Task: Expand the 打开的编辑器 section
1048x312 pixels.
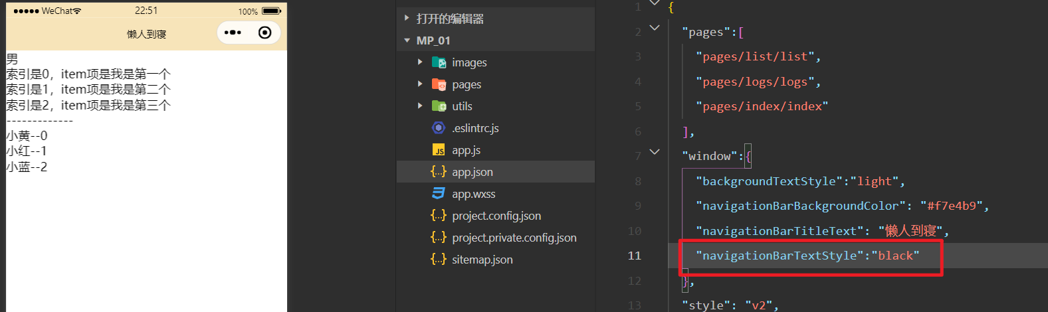Action: click(x=407, y=19)
